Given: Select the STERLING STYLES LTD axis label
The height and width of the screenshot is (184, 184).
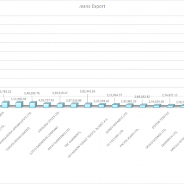Looking at the screenshot, I should (x=49, y=122).
